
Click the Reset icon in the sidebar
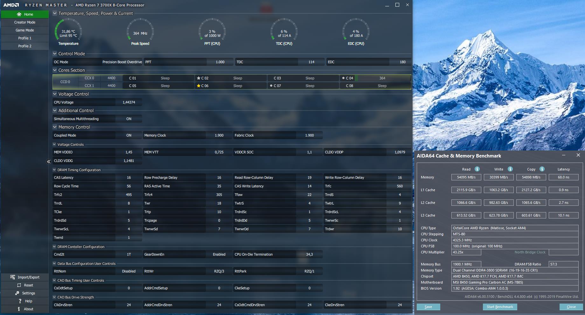(19, 285)
